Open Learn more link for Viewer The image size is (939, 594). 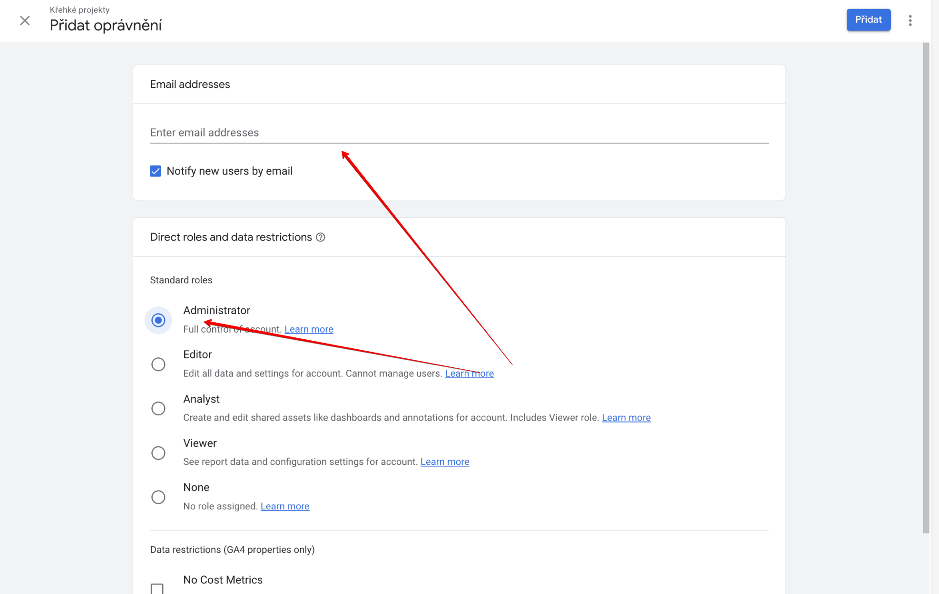[445, 462]
